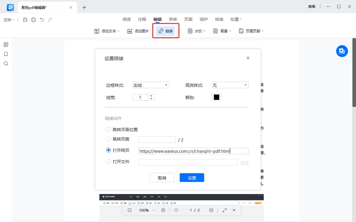Select the 打开文件 radio button
The width and height of the screenshot is (356, 222).
pyautogui.click(x=109, y=161)
